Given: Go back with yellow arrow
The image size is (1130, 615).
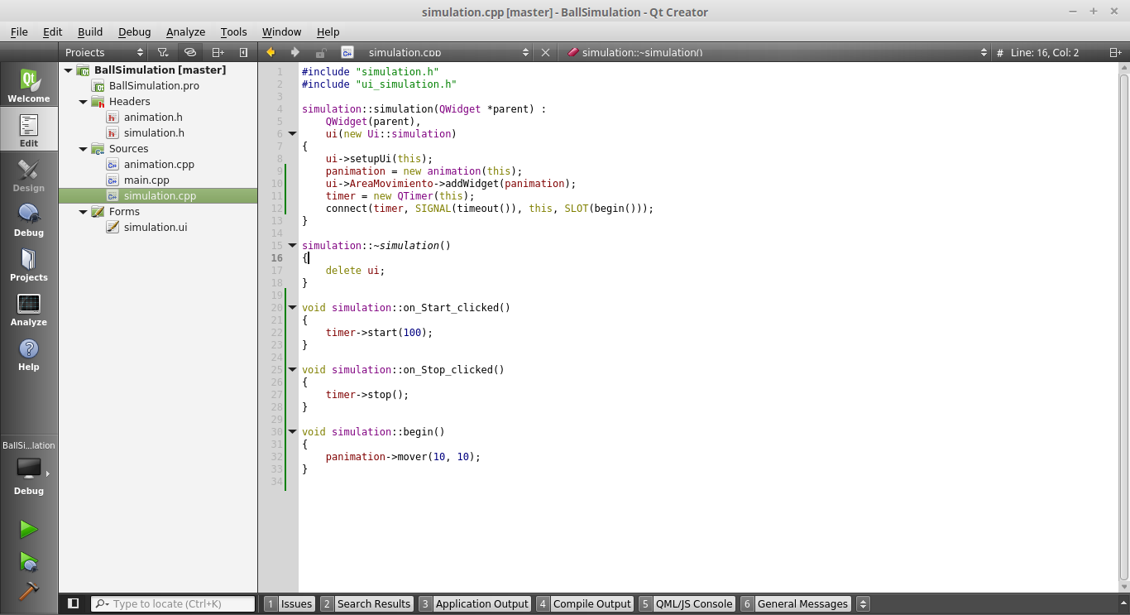Looking at the screenshot, I should click(x=271, y=52).
